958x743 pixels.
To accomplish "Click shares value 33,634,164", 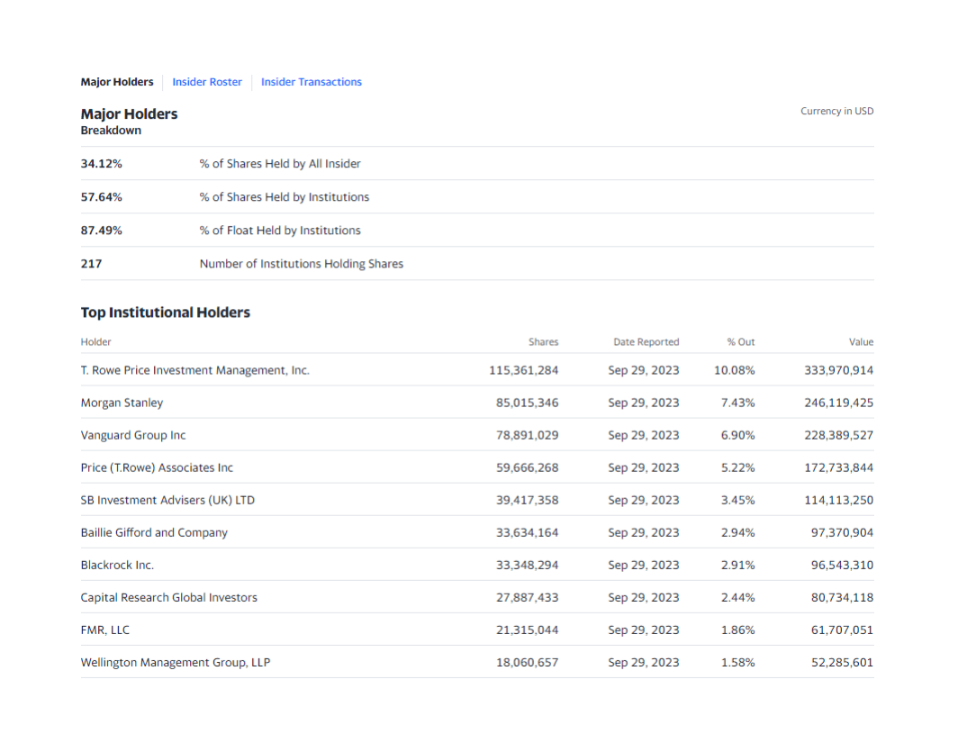I will 528,532.
